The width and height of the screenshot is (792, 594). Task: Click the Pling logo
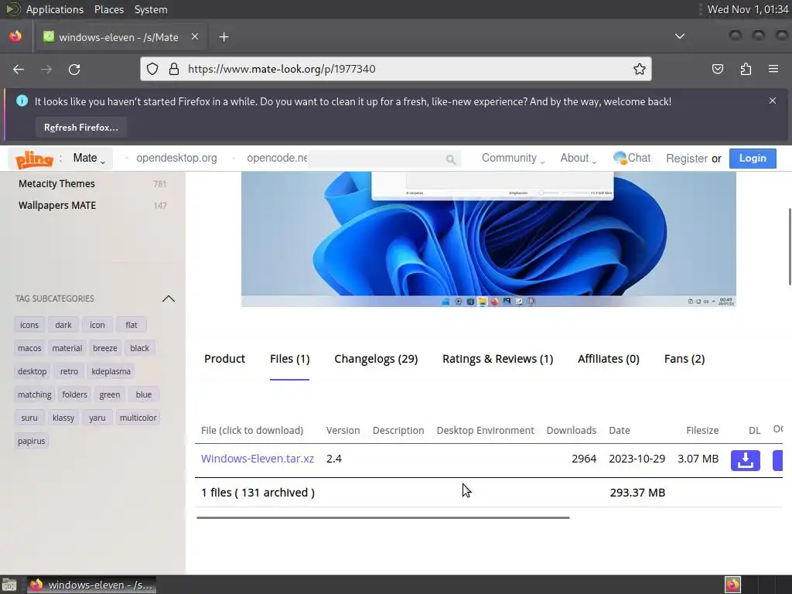(x=34, y=159)
